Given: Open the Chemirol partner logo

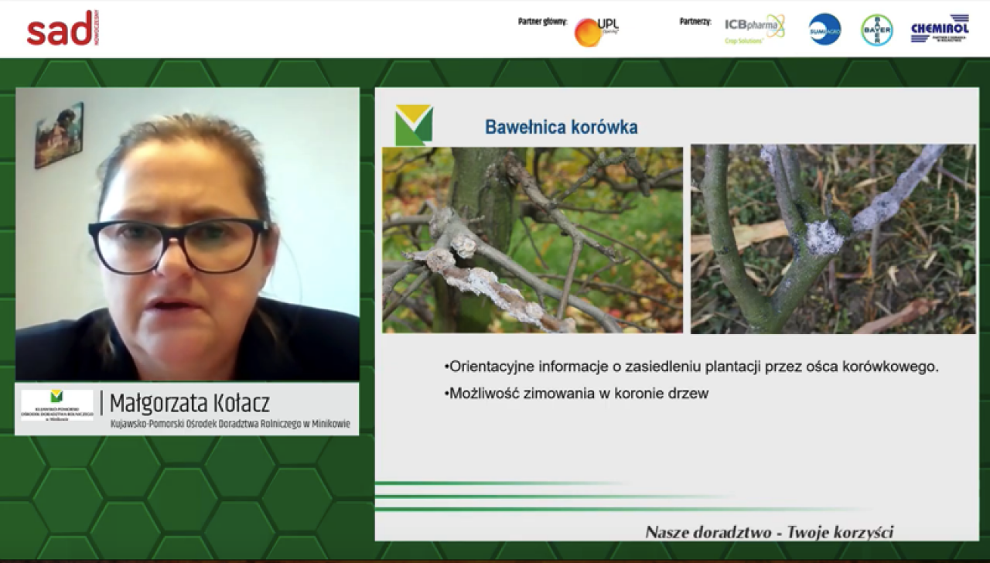Looking at the screenshot, I should (940, 29).
